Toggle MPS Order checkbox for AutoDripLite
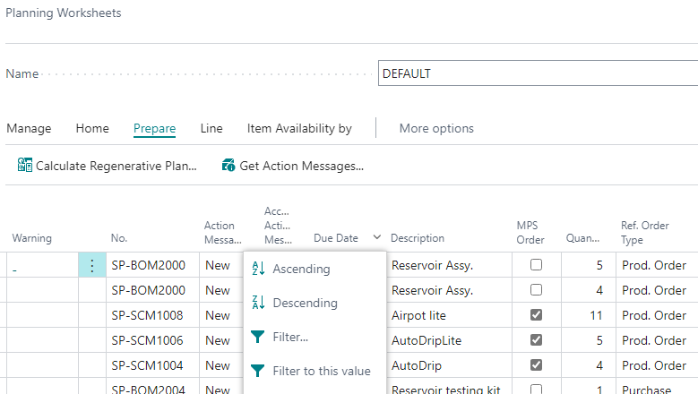 point(535,340)
